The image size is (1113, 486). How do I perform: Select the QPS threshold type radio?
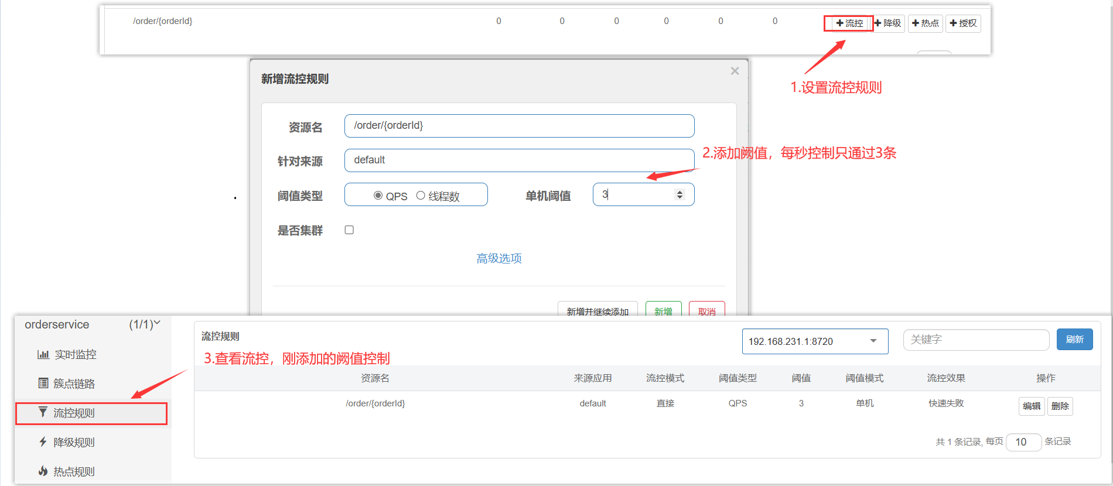378,196
